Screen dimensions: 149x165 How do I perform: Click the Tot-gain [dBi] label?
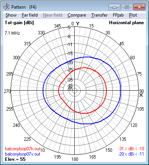coord(19,23)
